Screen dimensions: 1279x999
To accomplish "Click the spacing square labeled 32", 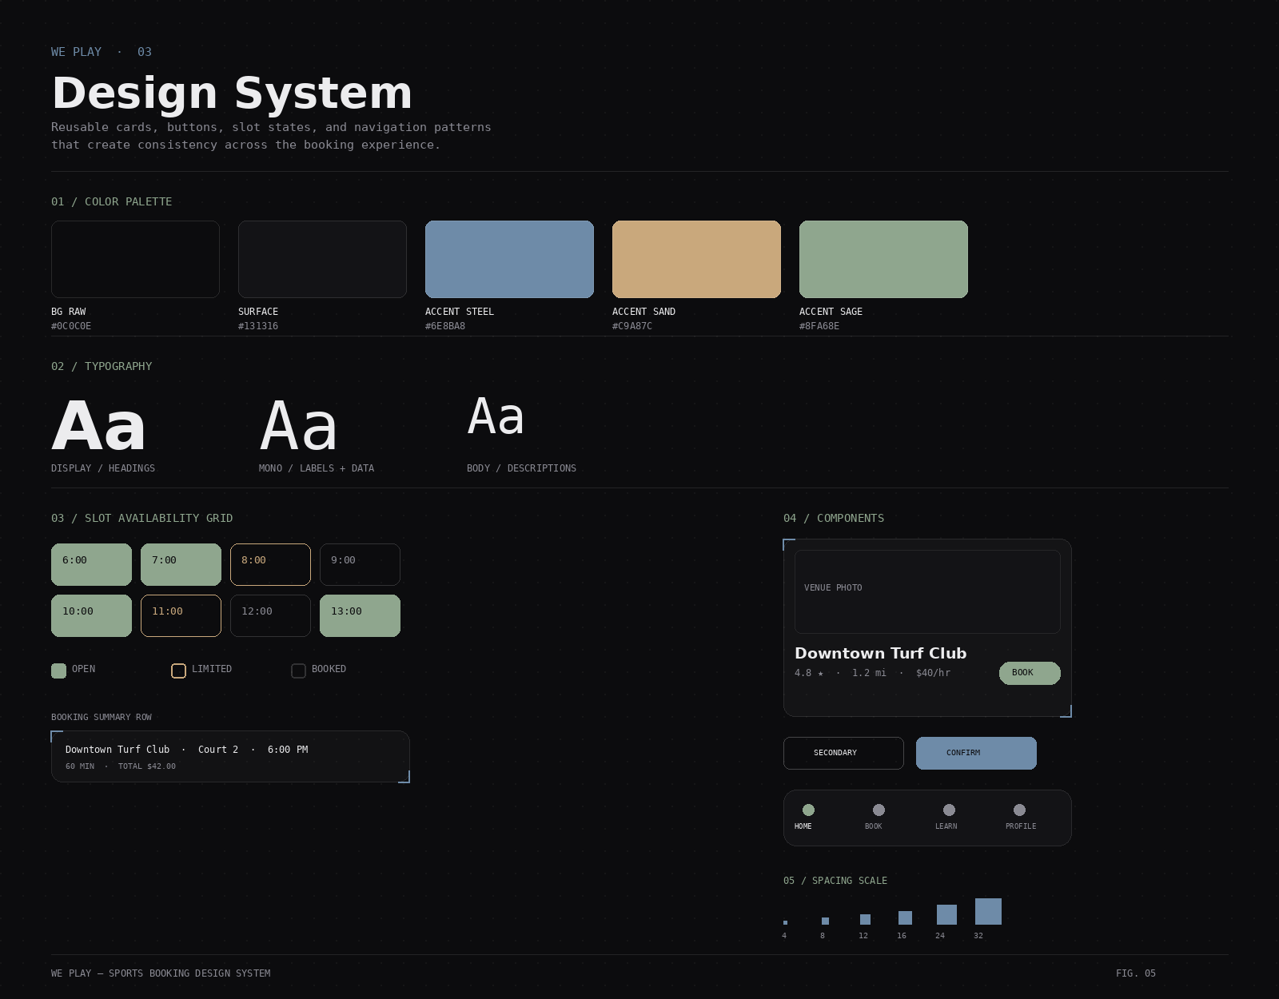I will pos(988,911).
